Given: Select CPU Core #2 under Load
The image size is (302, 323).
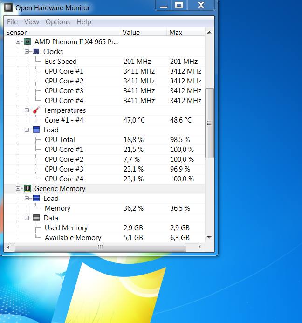Looking at the screenshot, I should point(104,159).
